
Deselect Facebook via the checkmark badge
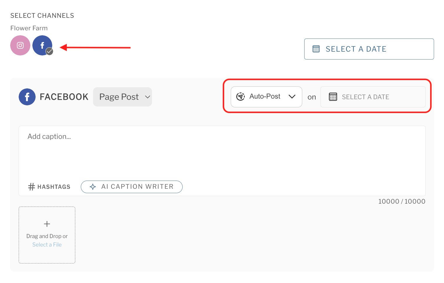[x=49, y=51]
